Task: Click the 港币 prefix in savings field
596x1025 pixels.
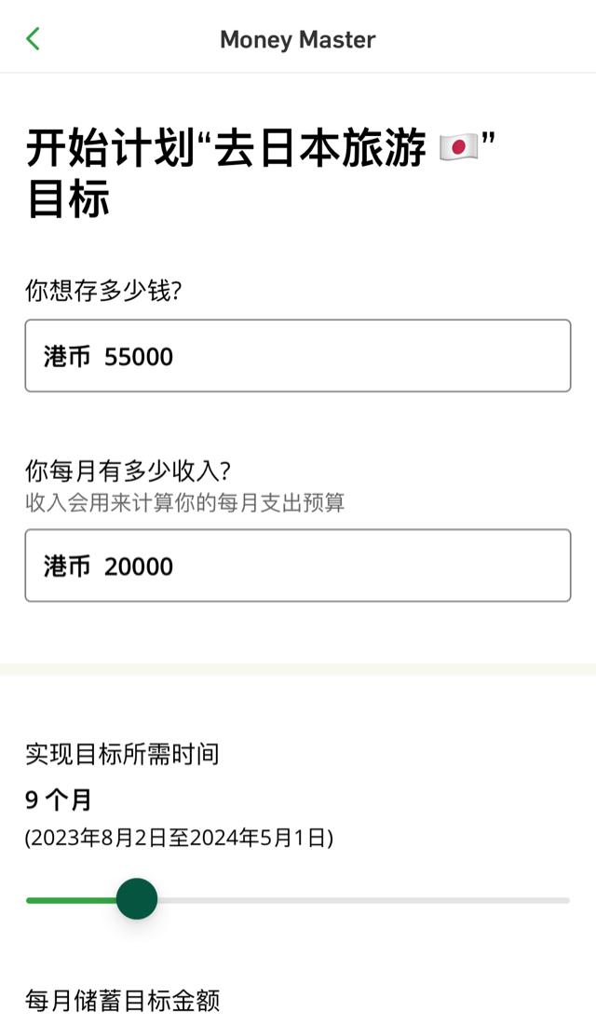Action: point(67,357)
